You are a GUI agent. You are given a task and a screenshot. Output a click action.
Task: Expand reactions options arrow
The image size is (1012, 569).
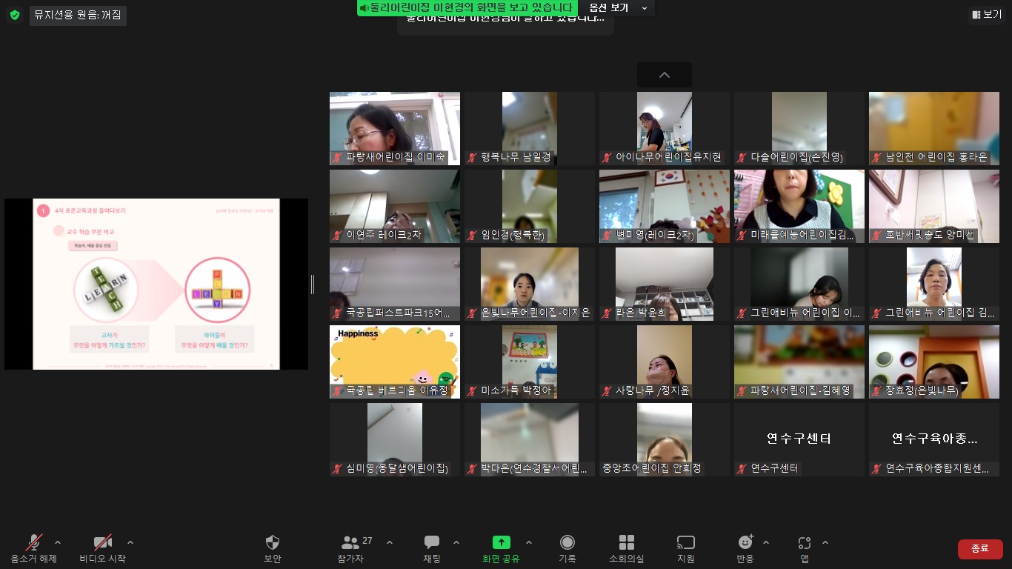[x=766, y=542]
